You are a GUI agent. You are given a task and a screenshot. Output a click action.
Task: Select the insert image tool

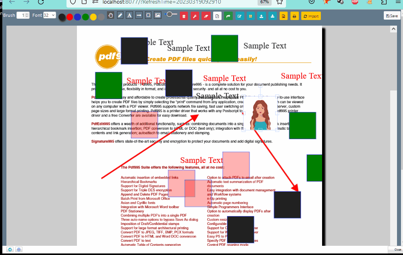point(158,15)
